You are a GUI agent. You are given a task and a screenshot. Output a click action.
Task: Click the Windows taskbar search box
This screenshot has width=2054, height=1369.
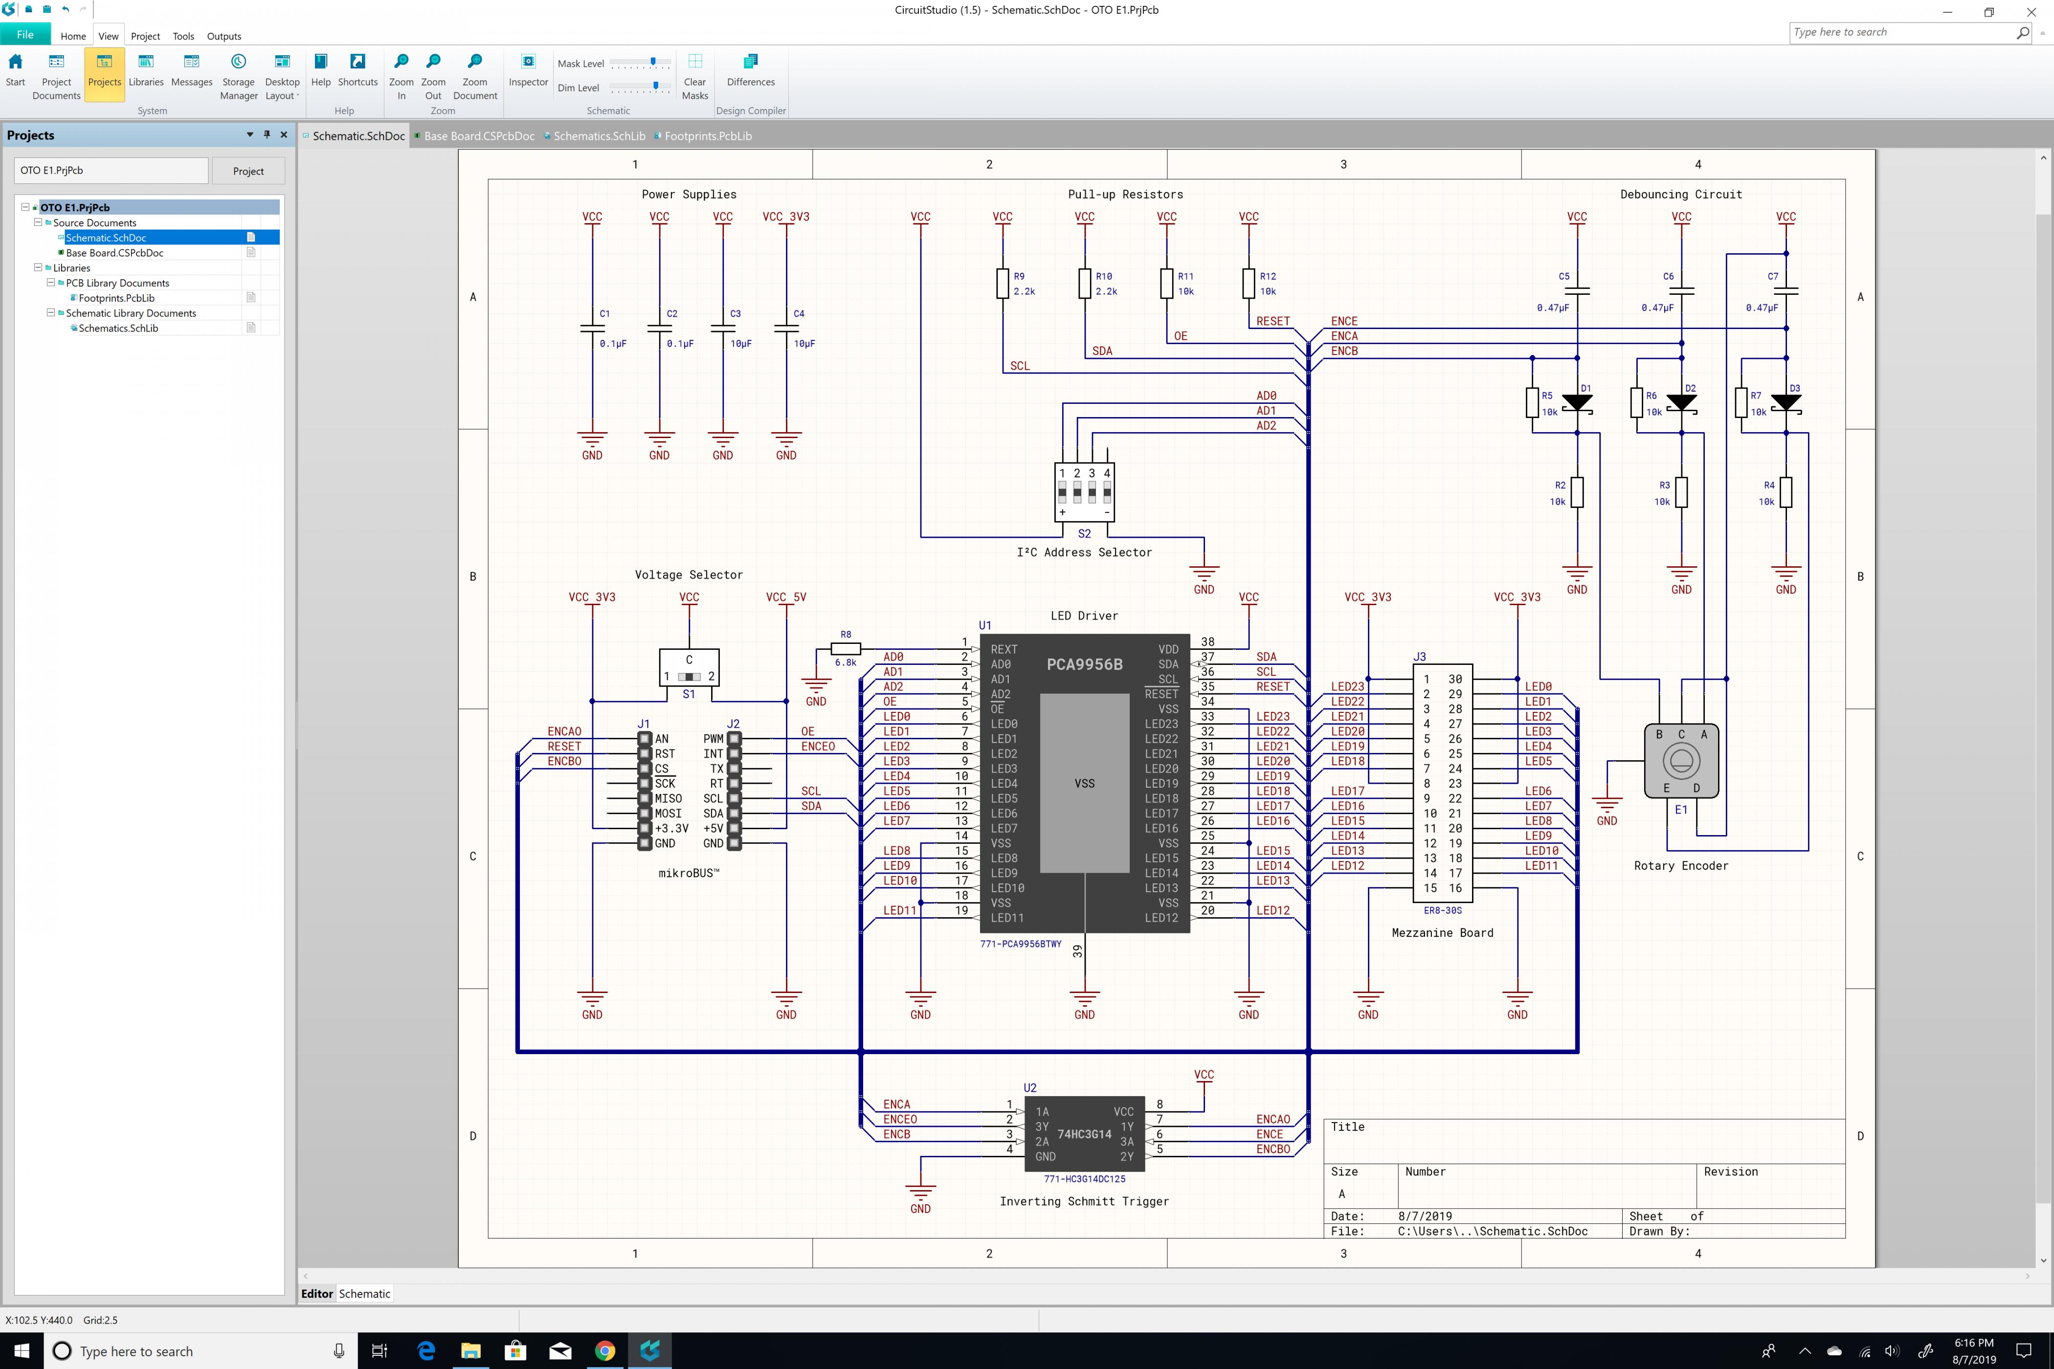click(x=200, y=1350)
